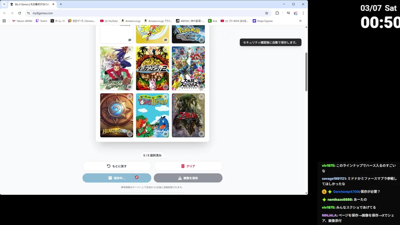This screenshot has height=225, width=400.
Task: Select the Super Danganronpa 2 cover
Action: 152,68
